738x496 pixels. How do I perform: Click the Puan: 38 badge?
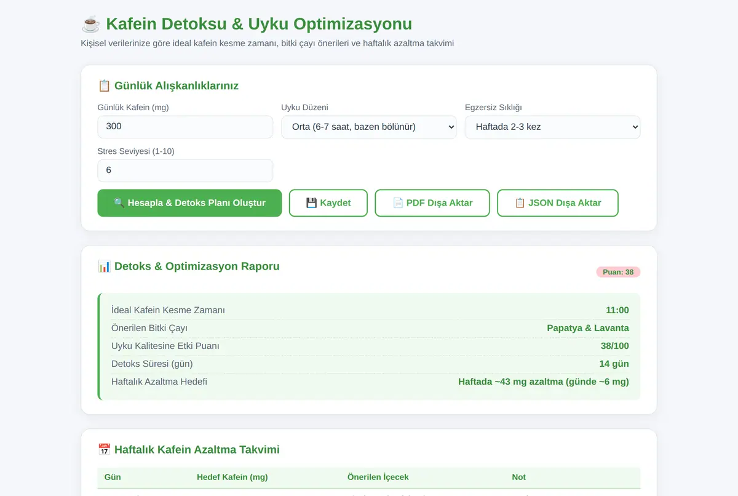618,272
